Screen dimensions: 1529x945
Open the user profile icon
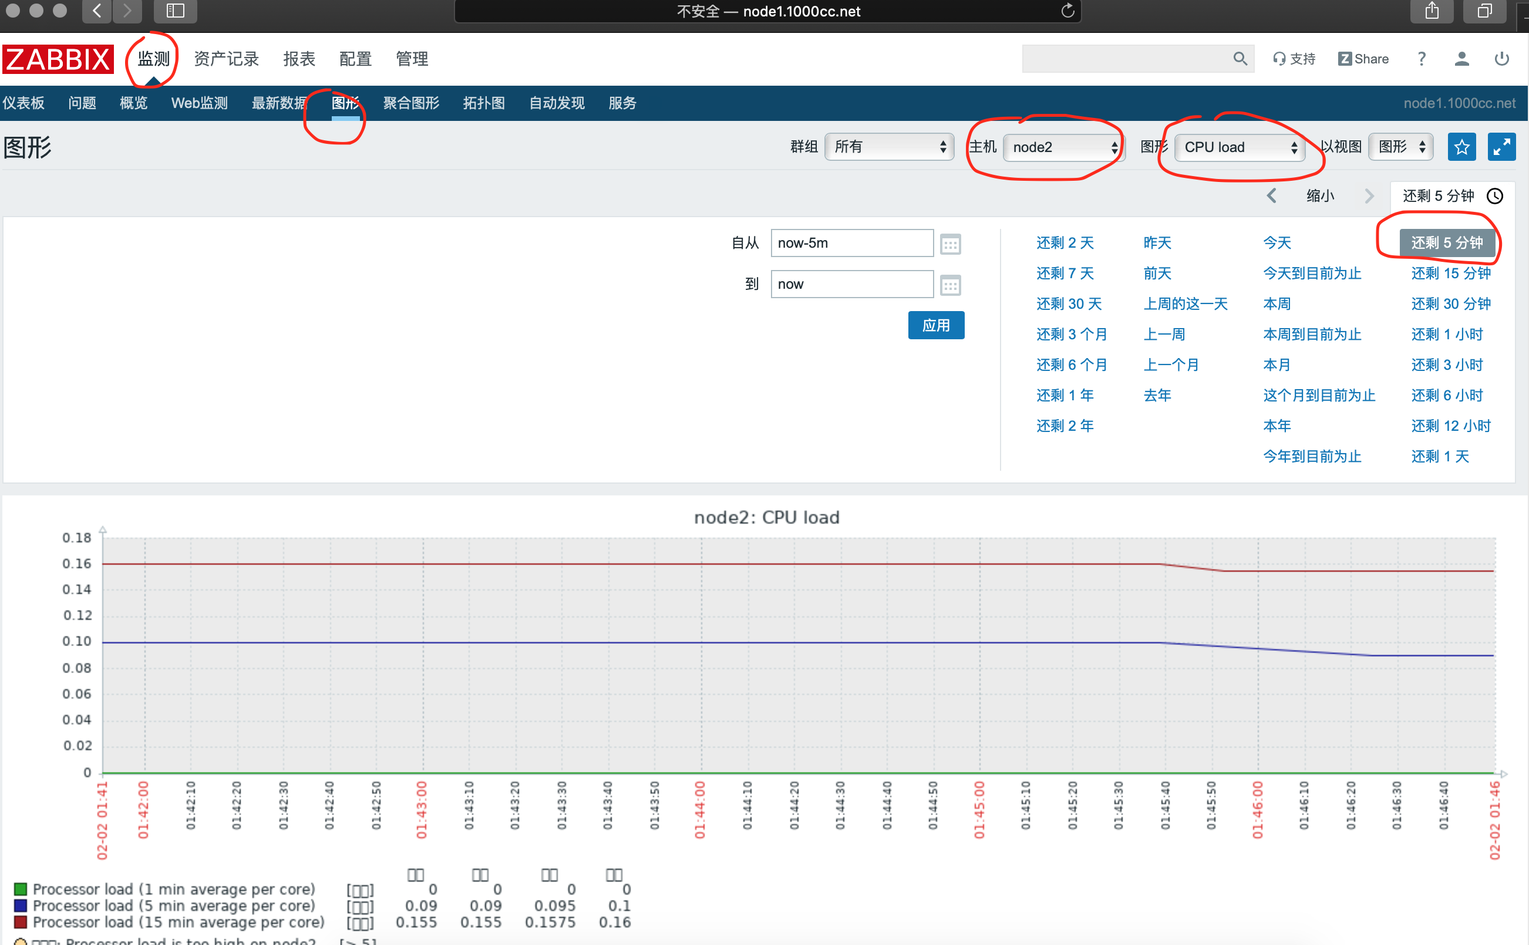tap(1461, 59)
